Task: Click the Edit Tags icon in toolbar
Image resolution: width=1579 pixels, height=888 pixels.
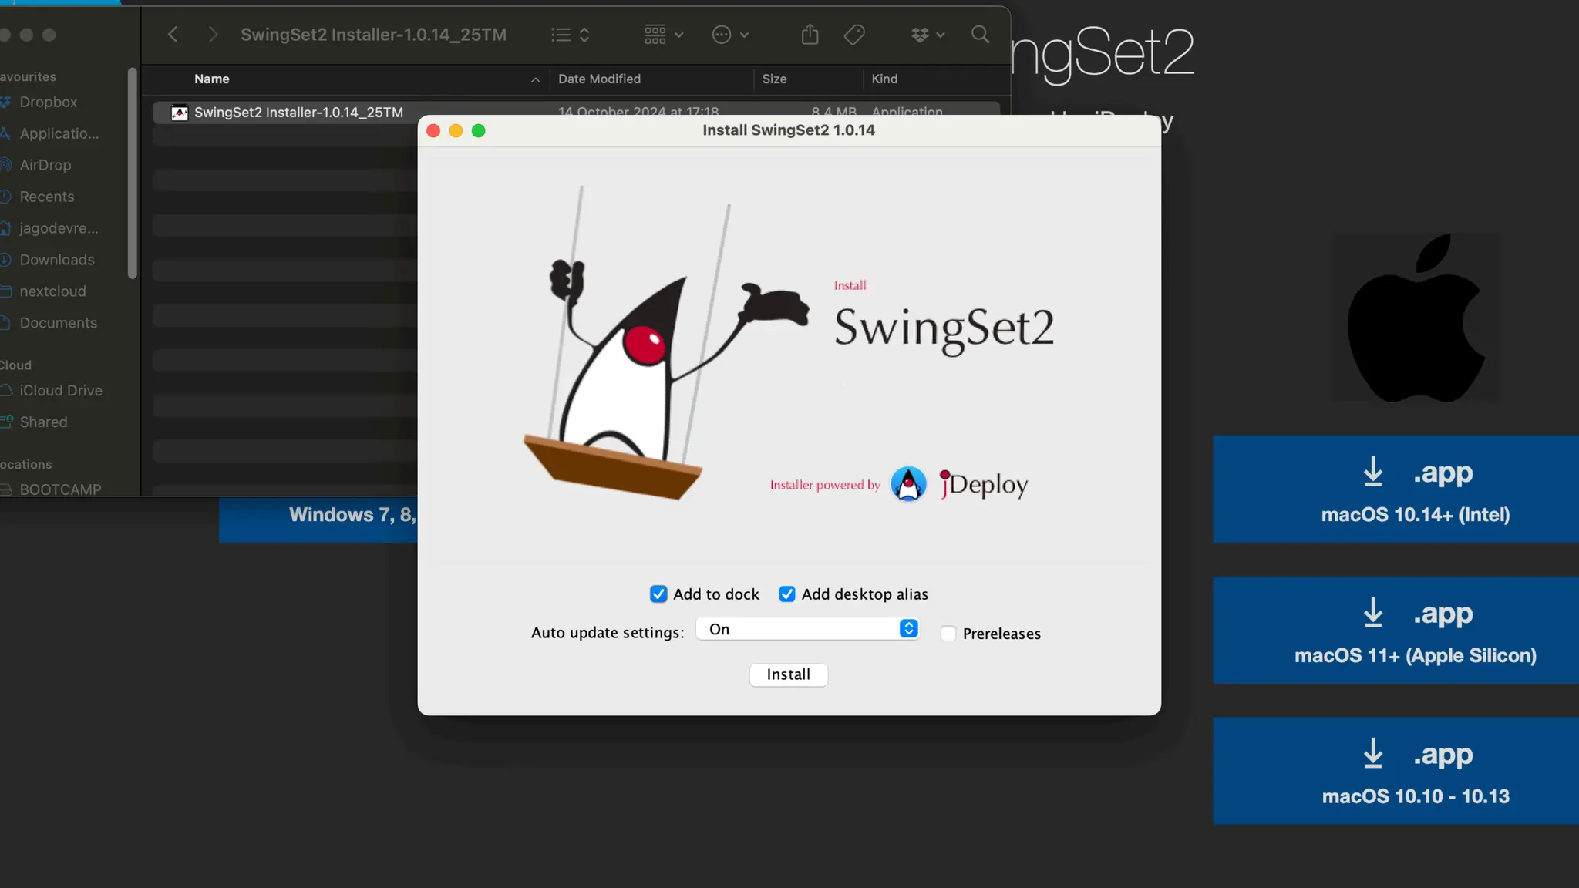Action: 854,35
